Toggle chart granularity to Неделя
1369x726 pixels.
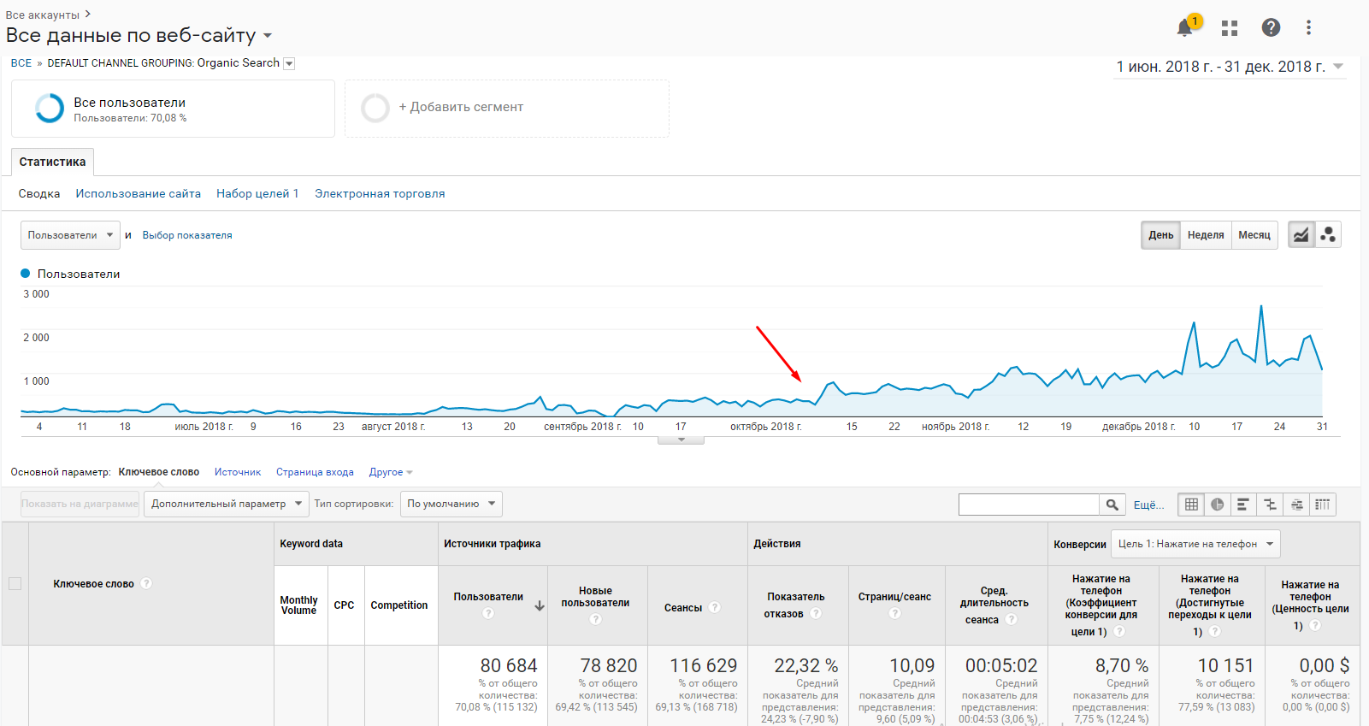(x=1205, y=235)
